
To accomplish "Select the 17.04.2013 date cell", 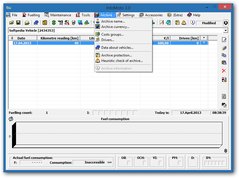I will coord(25,43).
